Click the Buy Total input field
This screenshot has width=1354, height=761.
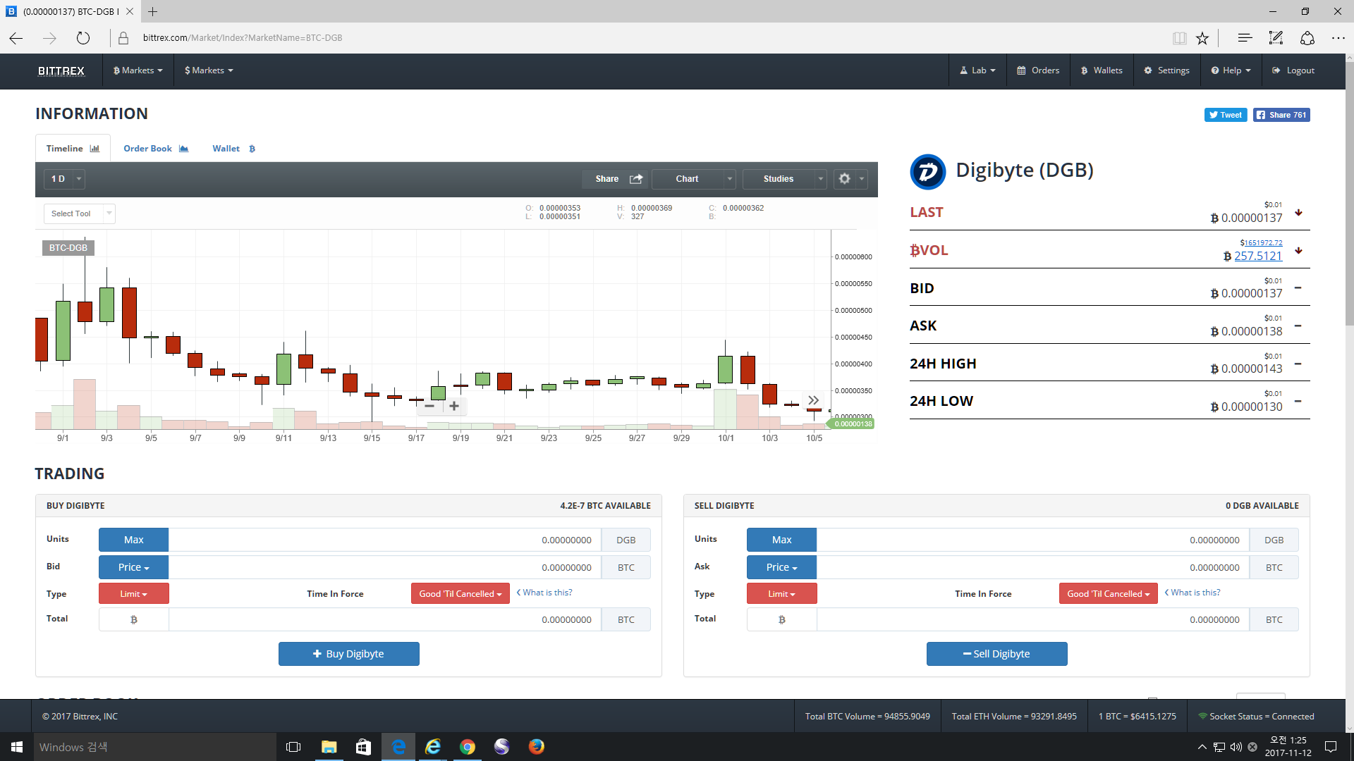tap(385, 619)
